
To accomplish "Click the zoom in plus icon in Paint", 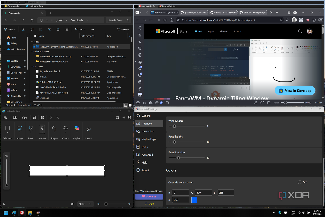I will 129,204.
